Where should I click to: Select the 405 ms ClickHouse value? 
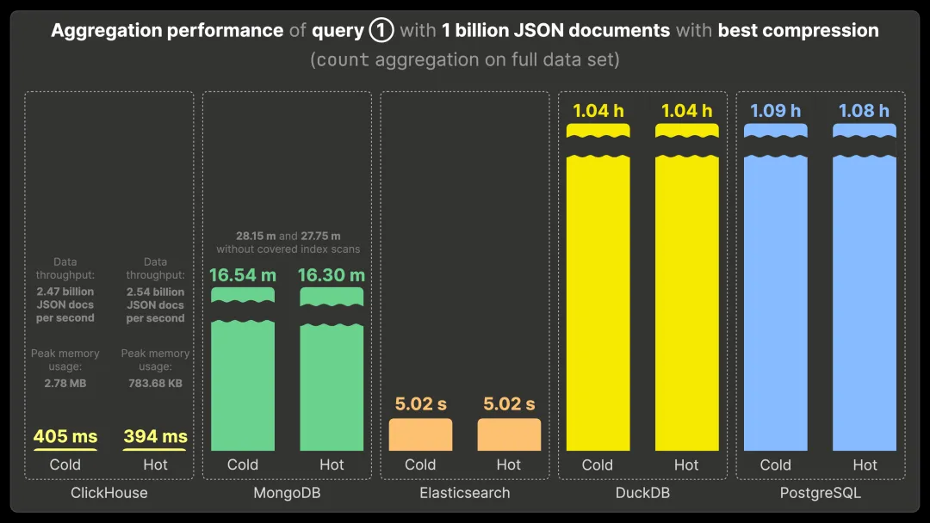pos(65,436)
